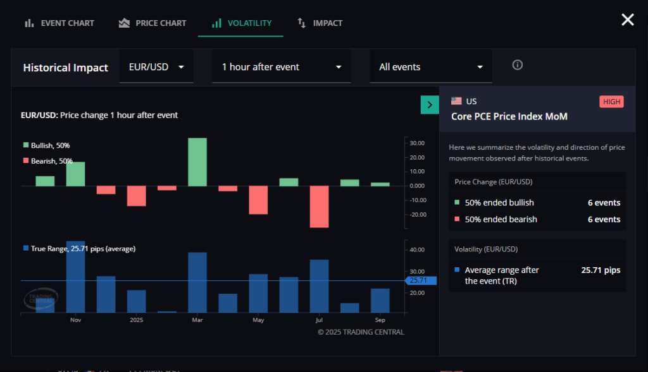Click the HIGH impact badge

point(611,102)
